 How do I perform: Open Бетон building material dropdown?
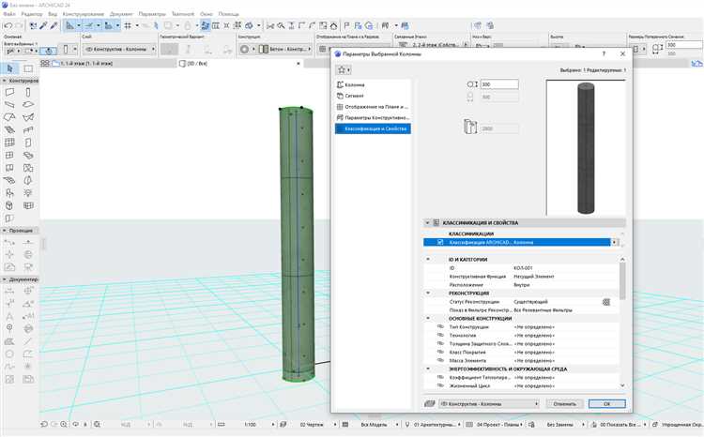tap(285, 49)
